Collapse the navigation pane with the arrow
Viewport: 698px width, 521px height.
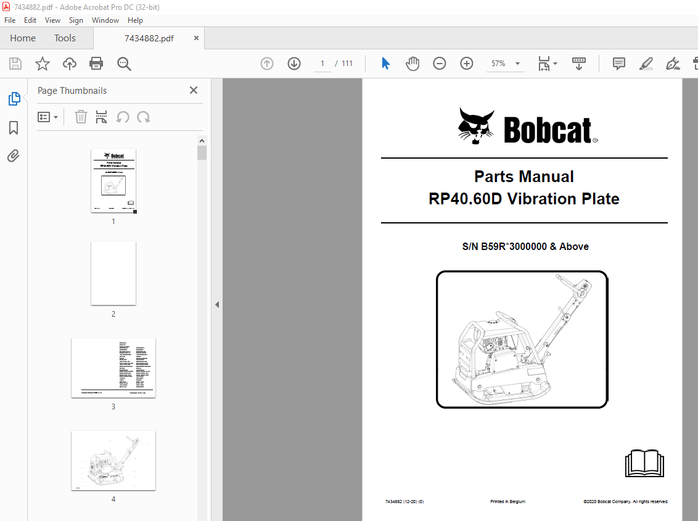217,305
